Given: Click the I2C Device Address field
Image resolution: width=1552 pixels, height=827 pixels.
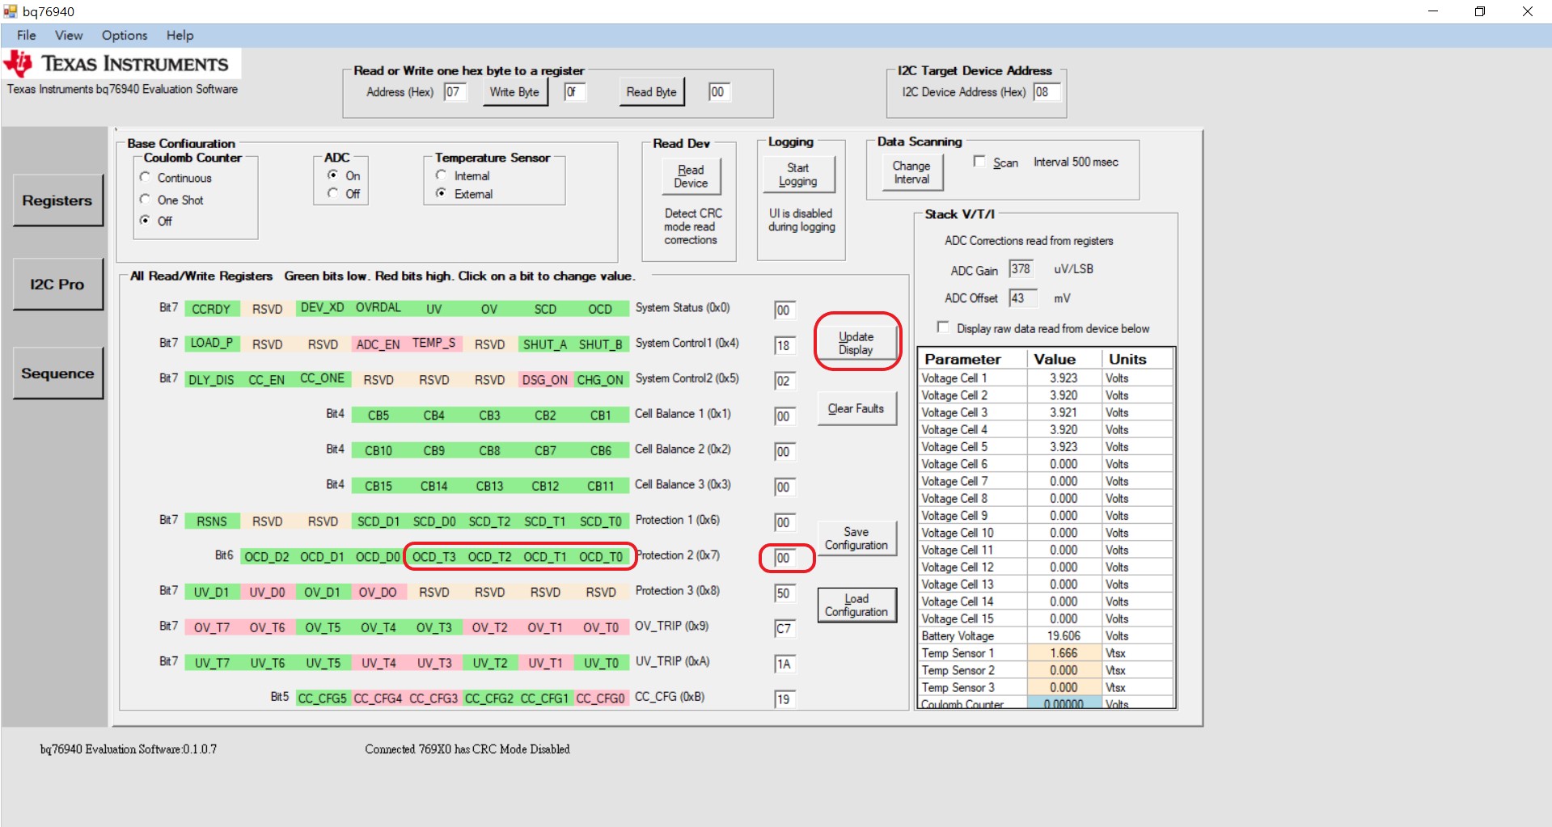Looking at the screenshot, I should coord(1047,92).
